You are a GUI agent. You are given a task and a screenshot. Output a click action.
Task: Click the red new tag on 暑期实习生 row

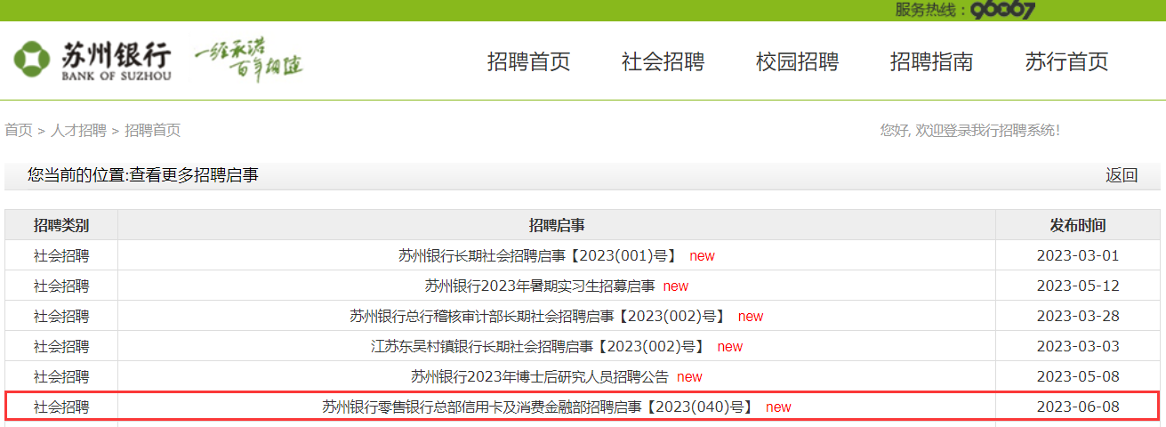pyautogui.click(x=676, y=286)
